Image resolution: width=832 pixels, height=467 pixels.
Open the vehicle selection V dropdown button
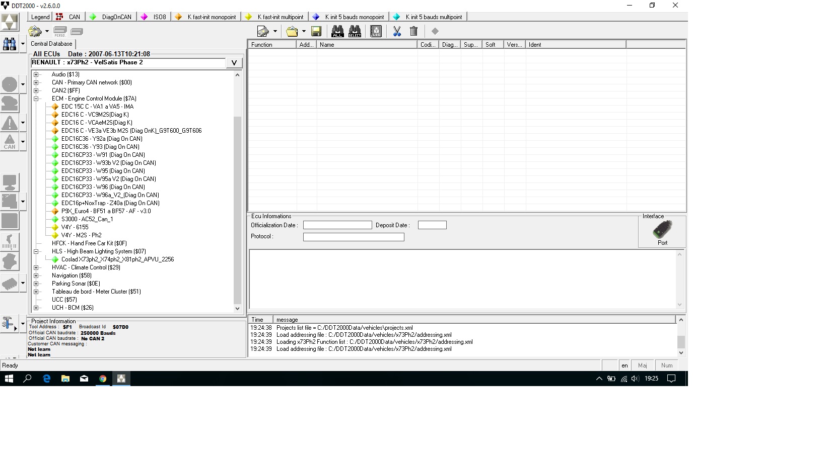[234, 63]
